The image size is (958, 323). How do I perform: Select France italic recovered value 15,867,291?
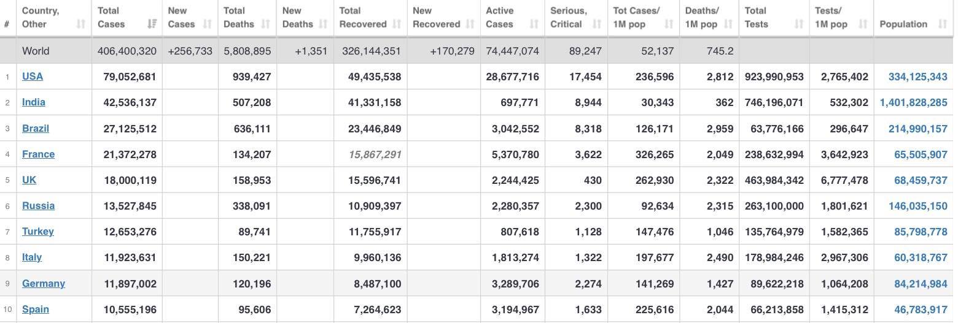pos(375,154)
